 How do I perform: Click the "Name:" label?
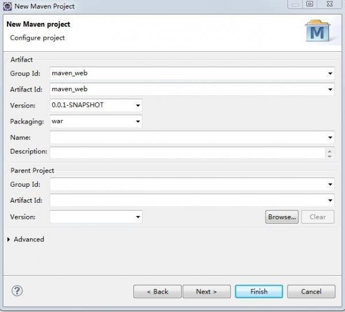(x=20, y=137)
